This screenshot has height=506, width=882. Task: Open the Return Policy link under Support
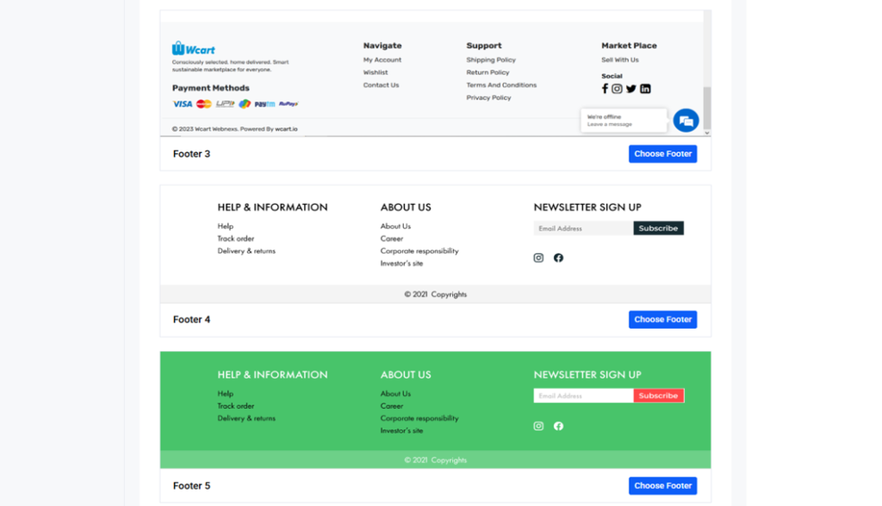(488, 72)
